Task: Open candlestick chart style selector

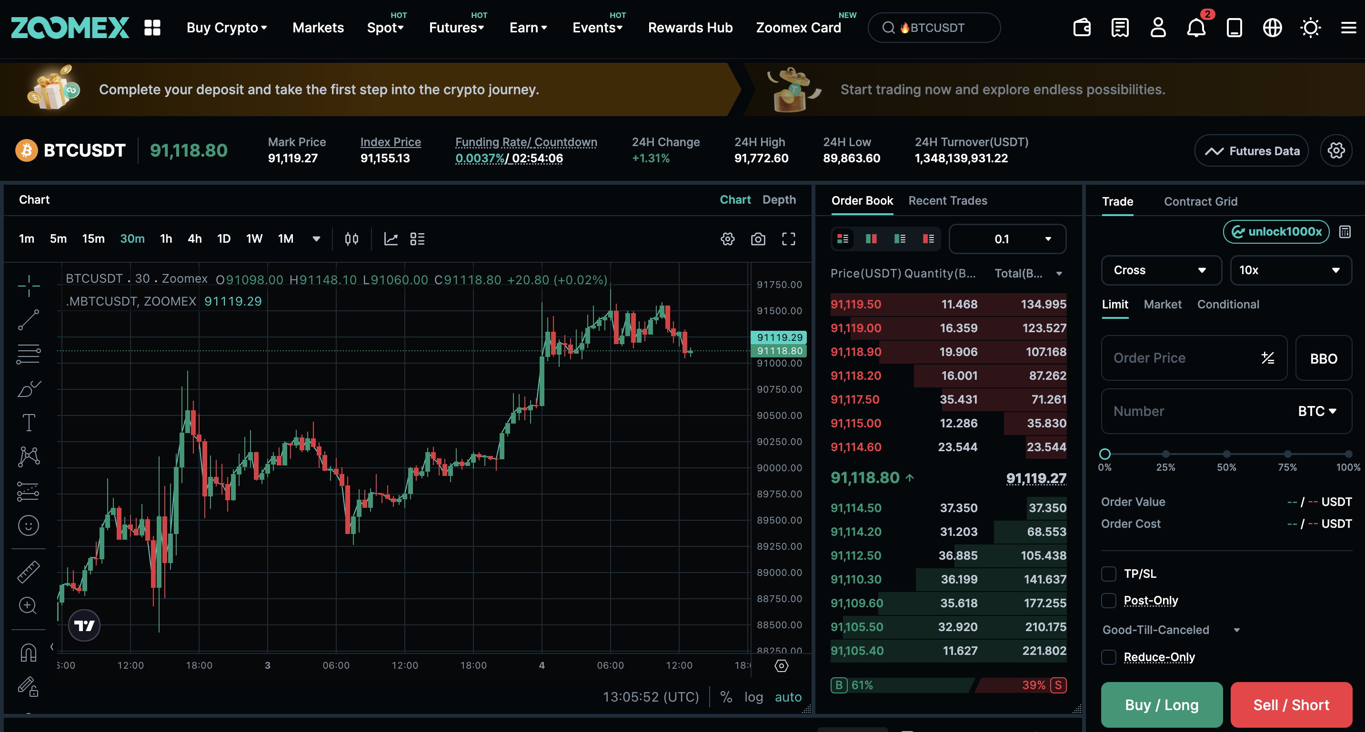Action: (351, 239)
